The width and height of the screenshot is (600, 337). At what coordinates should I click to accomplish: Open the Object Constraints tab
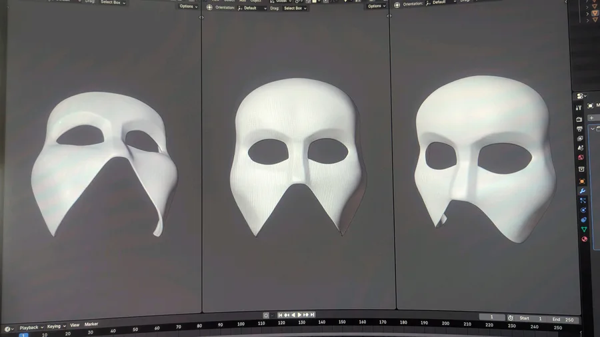click(583, 219)
